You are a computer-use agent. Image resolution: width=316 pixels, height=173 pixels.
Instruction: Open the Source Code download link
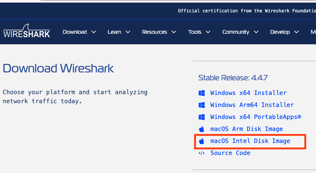coord(230,153)
